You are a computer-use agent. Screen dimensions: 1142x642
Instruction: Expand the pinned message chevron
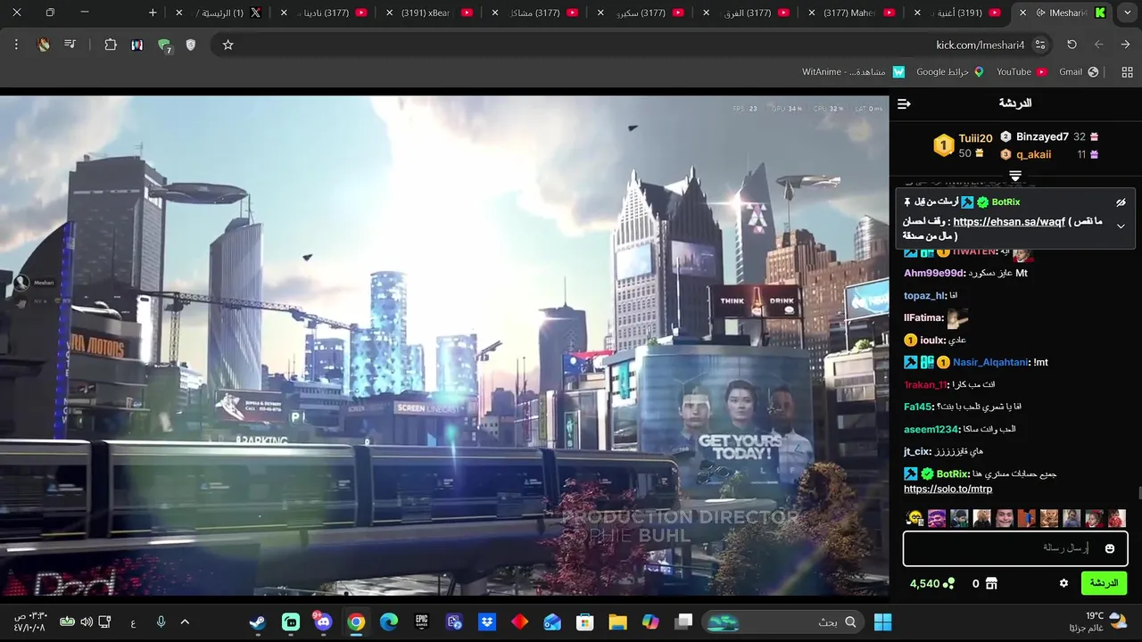pos(1121,226)
